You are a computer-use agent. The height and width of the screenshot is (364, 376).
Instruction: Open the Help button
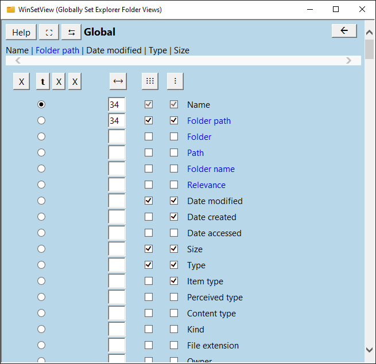[x=21, y=32]
